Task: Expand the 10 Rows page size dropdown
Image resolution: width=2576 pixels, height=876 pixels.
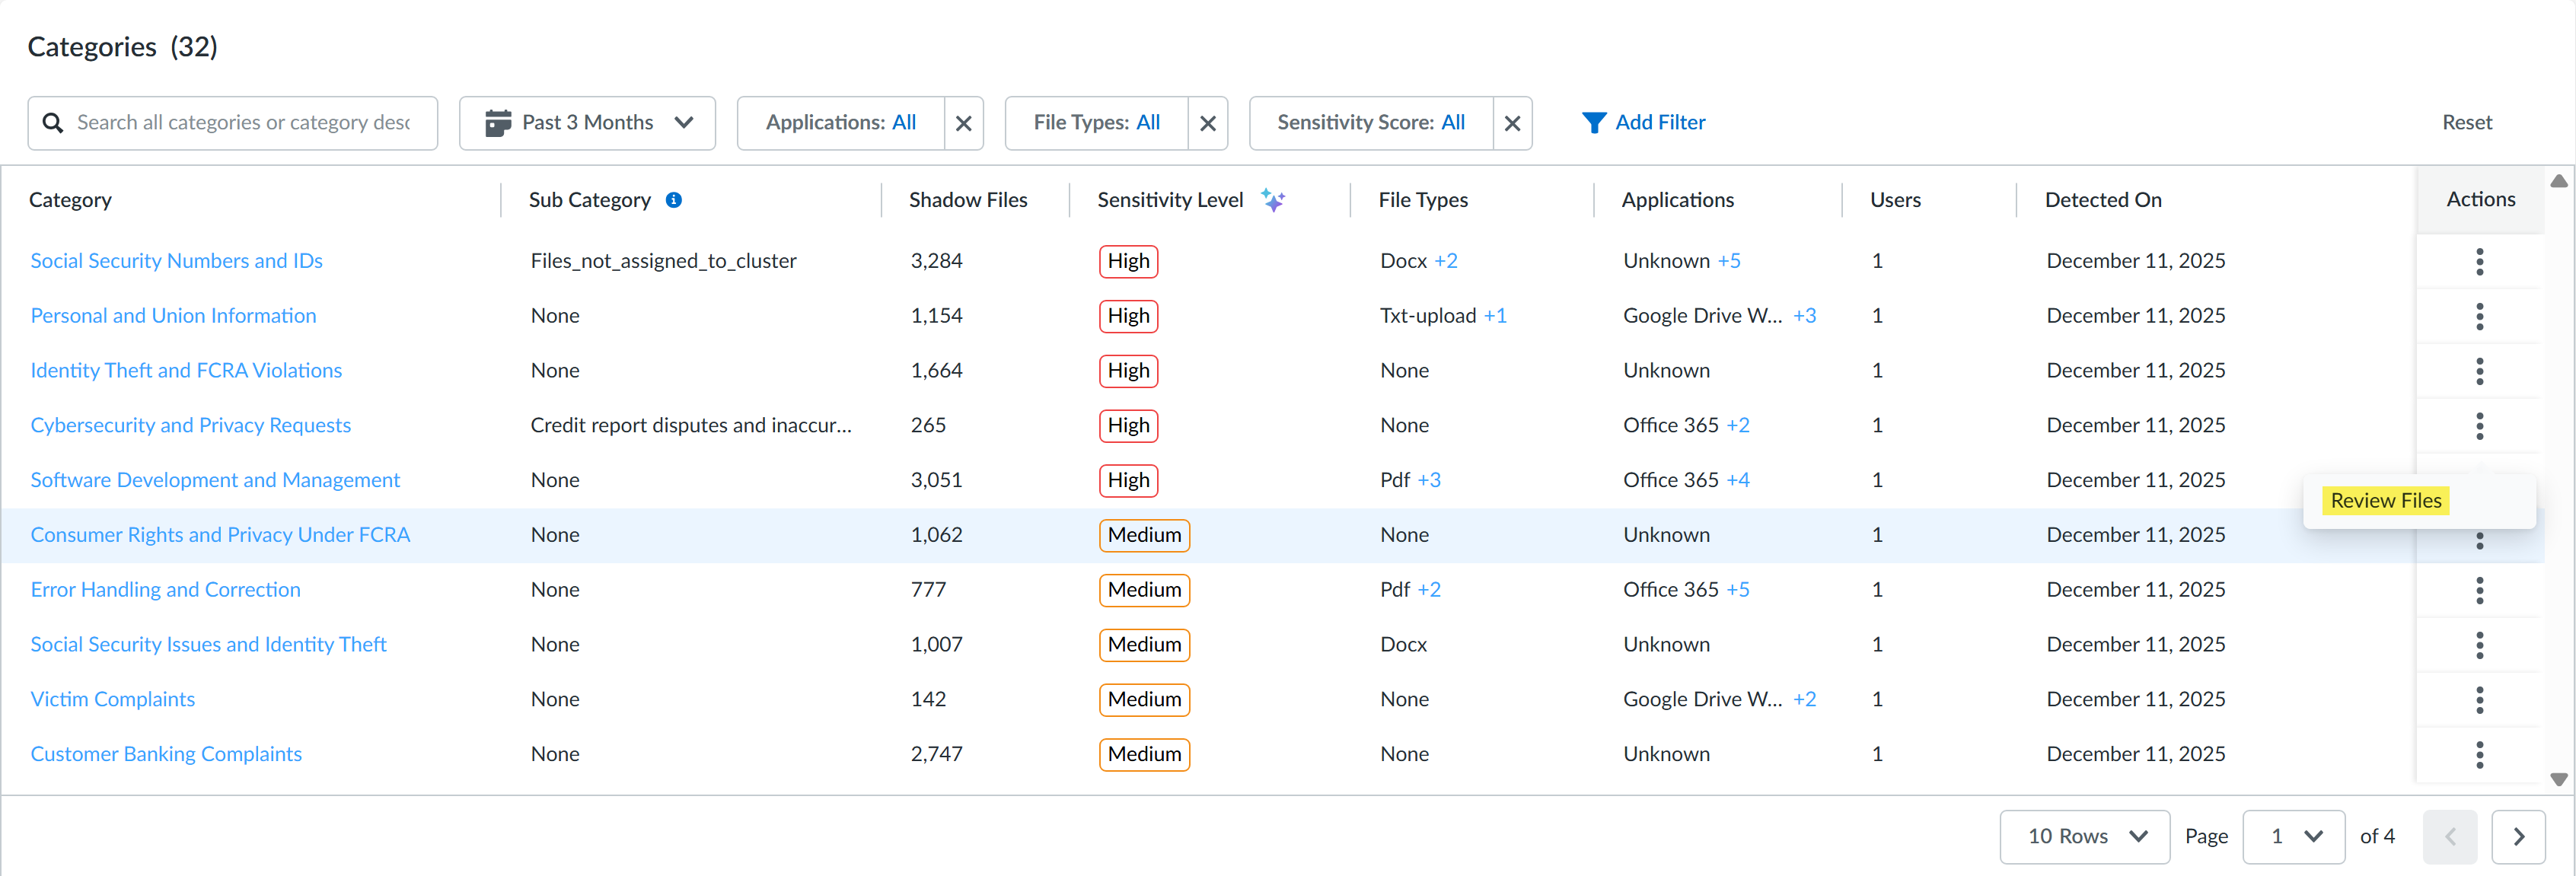Action: (2084, 836)
